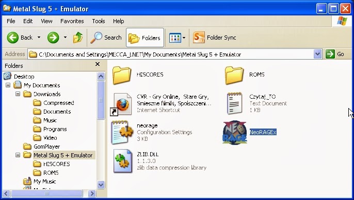Select the neorage configuration settings icon
This screenshot has height=200, width=354.
(x=122, y=132)
